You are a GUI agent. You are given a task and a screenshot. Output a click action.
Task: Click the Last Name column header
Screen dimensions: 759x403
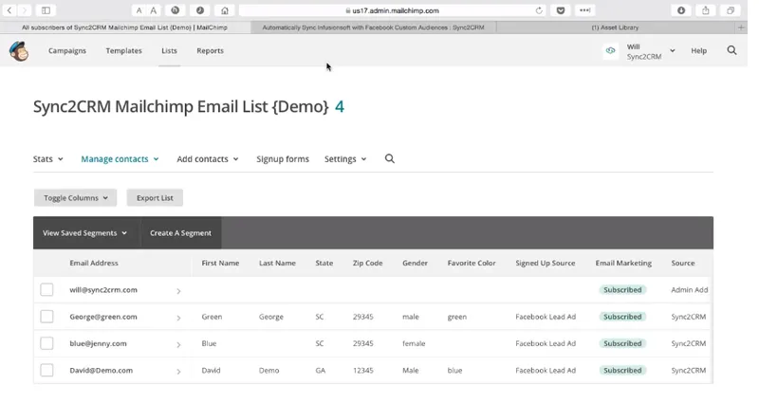coord(277,264)
